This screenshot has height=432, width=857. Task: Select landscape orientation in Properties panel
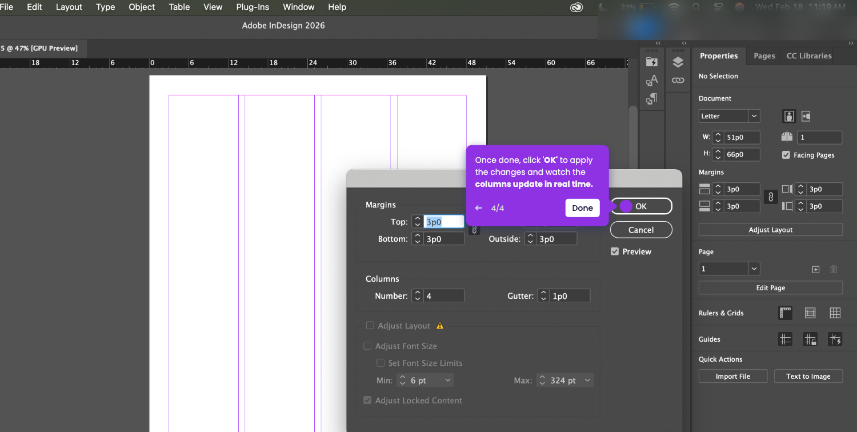(806, 116)
